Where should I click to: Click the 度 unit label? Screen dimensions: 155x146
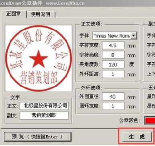click(x=131, y=64)
